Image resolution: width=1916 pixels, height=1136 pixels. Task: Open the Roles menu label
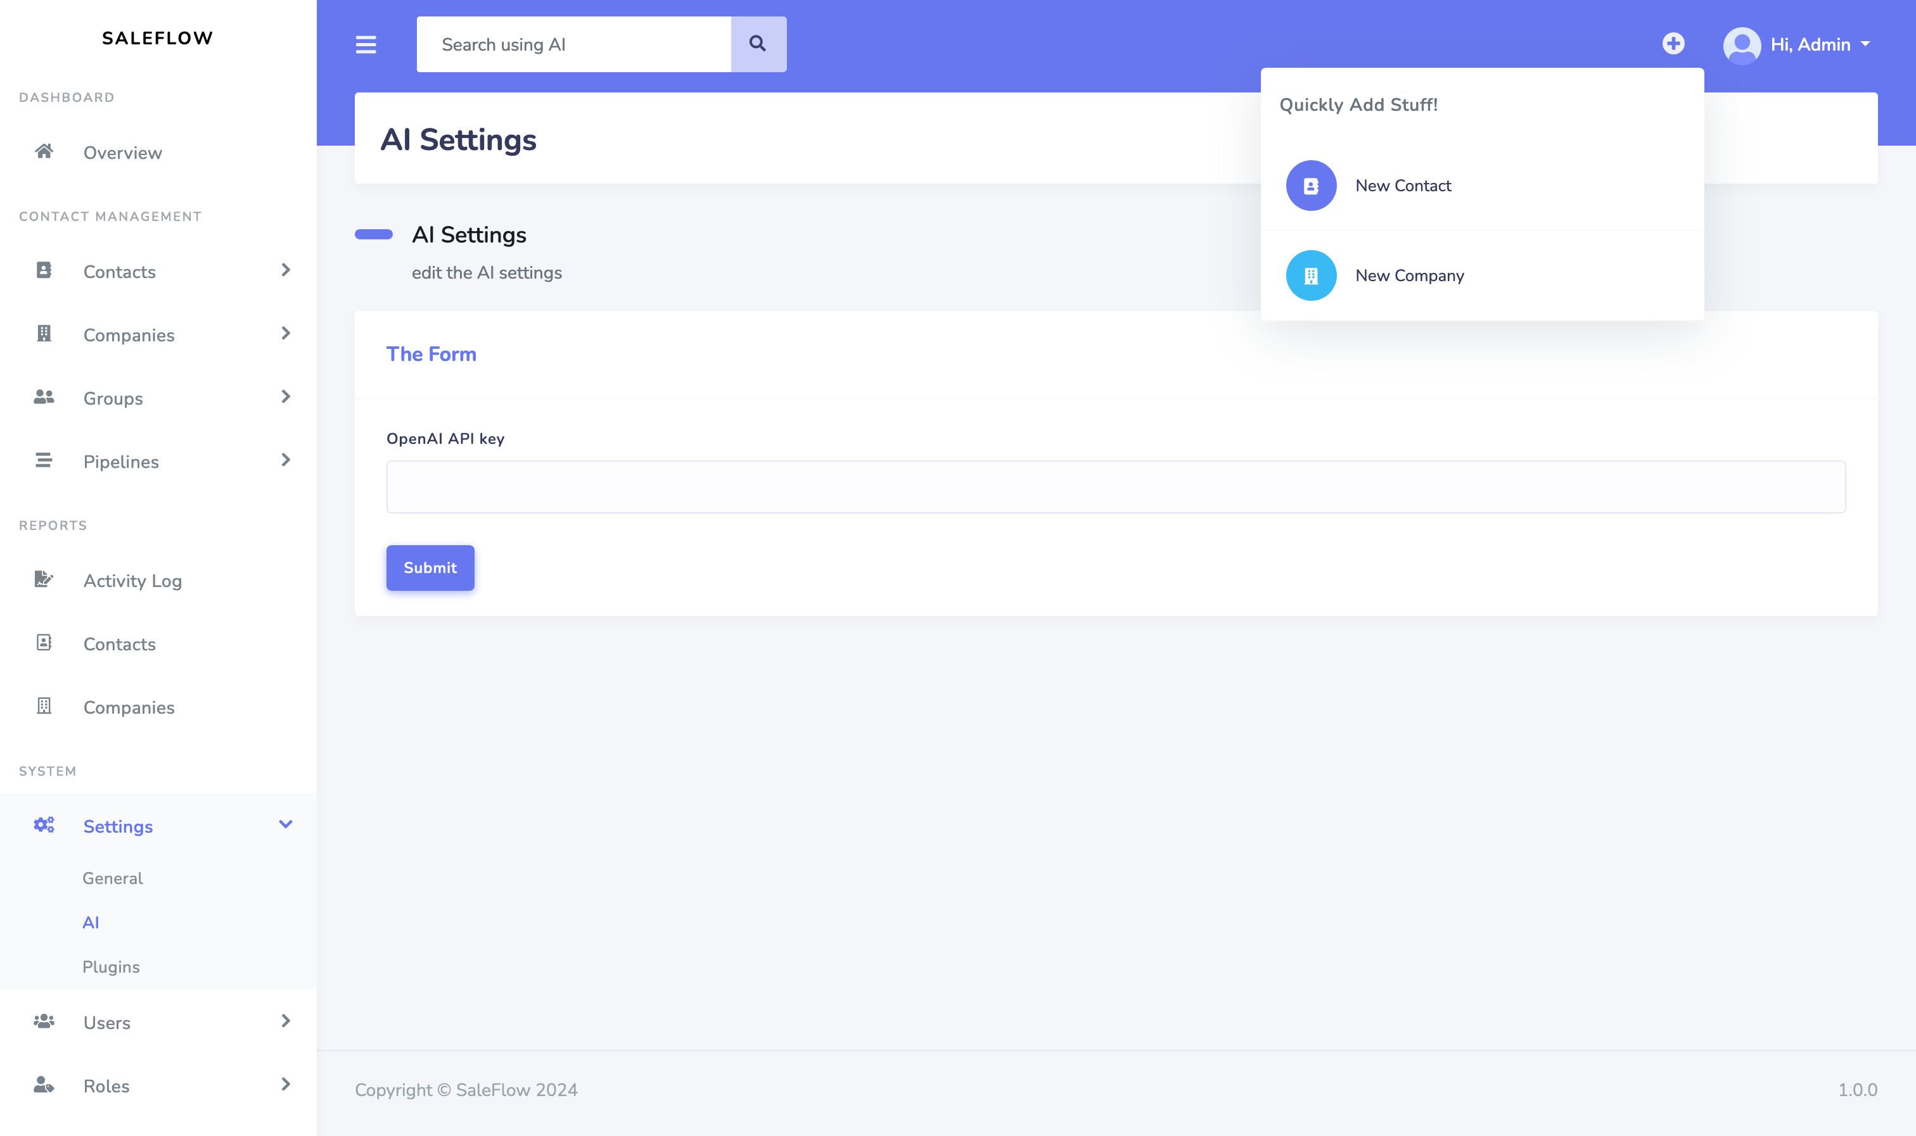click(x=106, y=1086)
